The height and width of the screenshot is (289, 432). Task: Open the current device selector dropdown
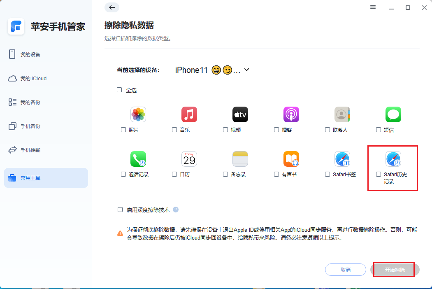pos(246,70)
